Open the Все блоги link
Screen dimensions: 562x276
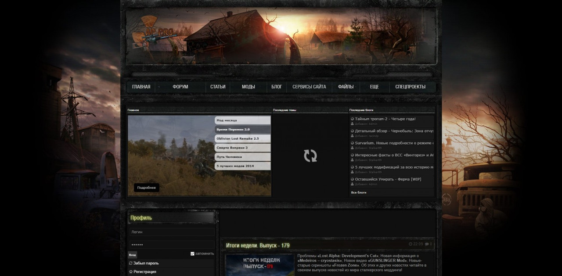[x=358, y=192]
